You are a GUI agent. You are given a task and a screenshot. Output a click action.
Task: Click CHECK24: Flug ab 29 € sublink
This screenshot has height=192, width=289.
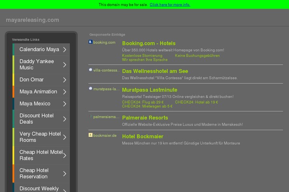(x=143, y=102)
